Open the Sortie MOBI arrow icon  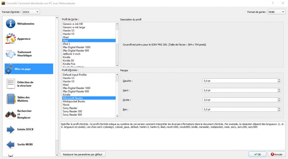coord(10,144)
